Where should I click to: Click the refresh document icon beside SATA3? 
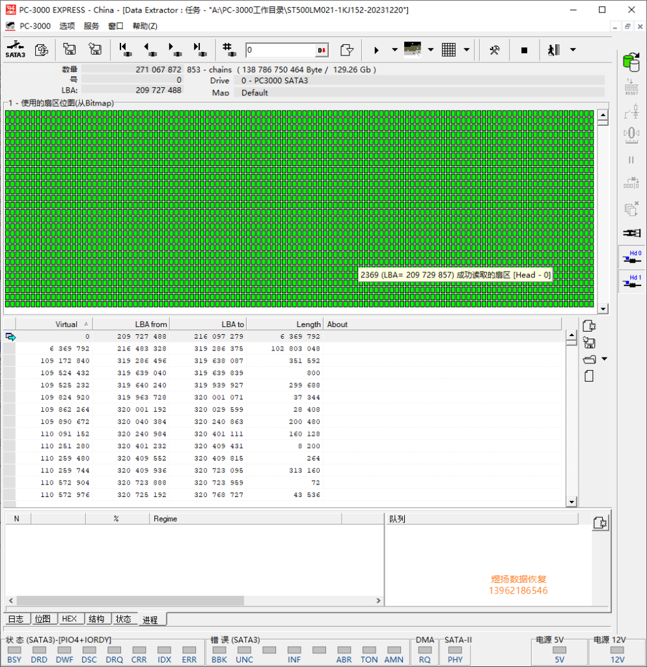(x=41, y=50)
